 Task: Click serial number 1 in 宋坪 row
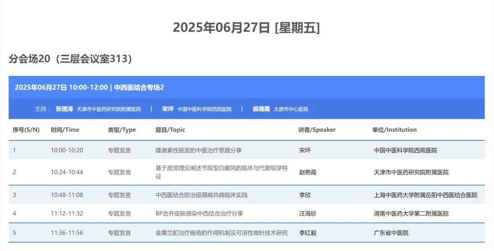pyautogui.click(x=14, y=150)
